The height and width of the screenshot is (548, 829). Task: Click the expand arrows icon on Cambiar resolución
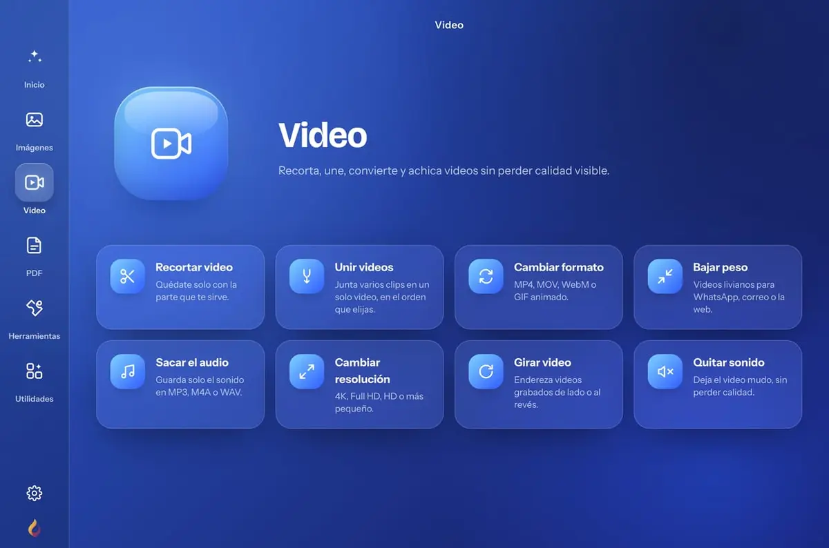(x=307, y=372)
